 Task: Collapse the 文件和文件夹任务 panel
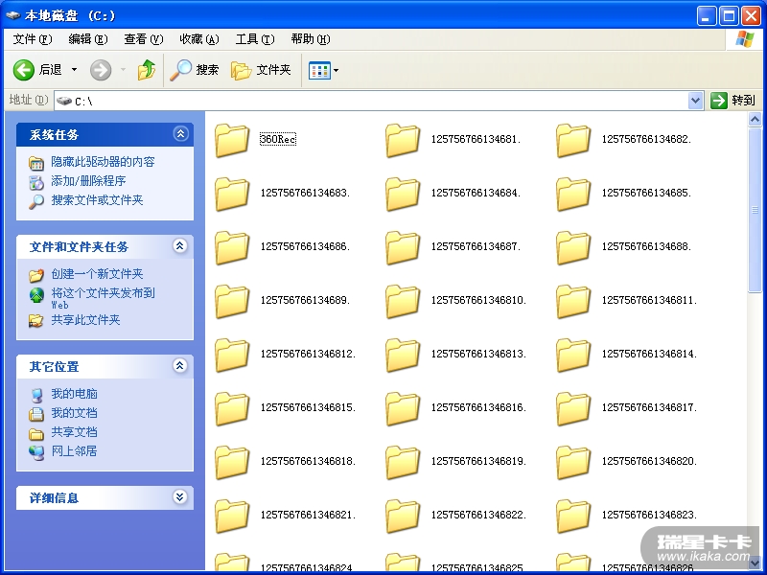tap(180, 245)
